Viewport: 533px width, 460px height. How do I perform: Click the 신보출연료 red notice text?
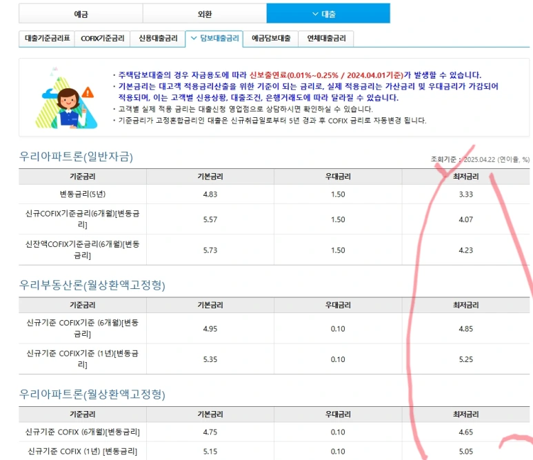(x=326, y=75)
